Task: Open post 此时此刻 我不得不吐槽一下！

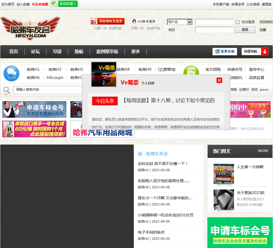Action: pos(163,164)
